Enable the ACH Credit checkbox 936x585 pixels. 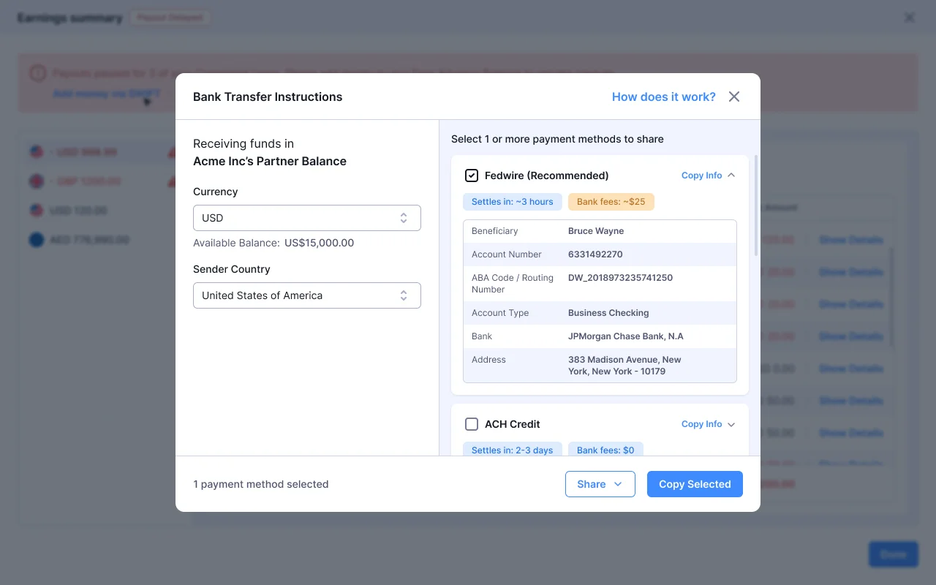click(x=472, y=424)
